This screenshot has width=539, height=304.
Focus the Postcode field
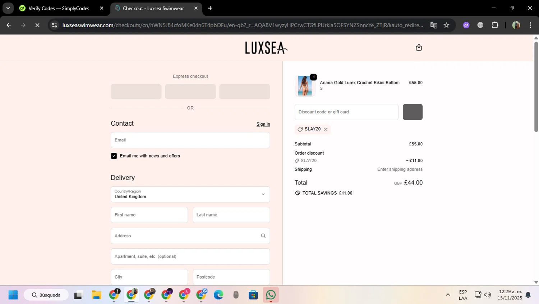(231, 277)
